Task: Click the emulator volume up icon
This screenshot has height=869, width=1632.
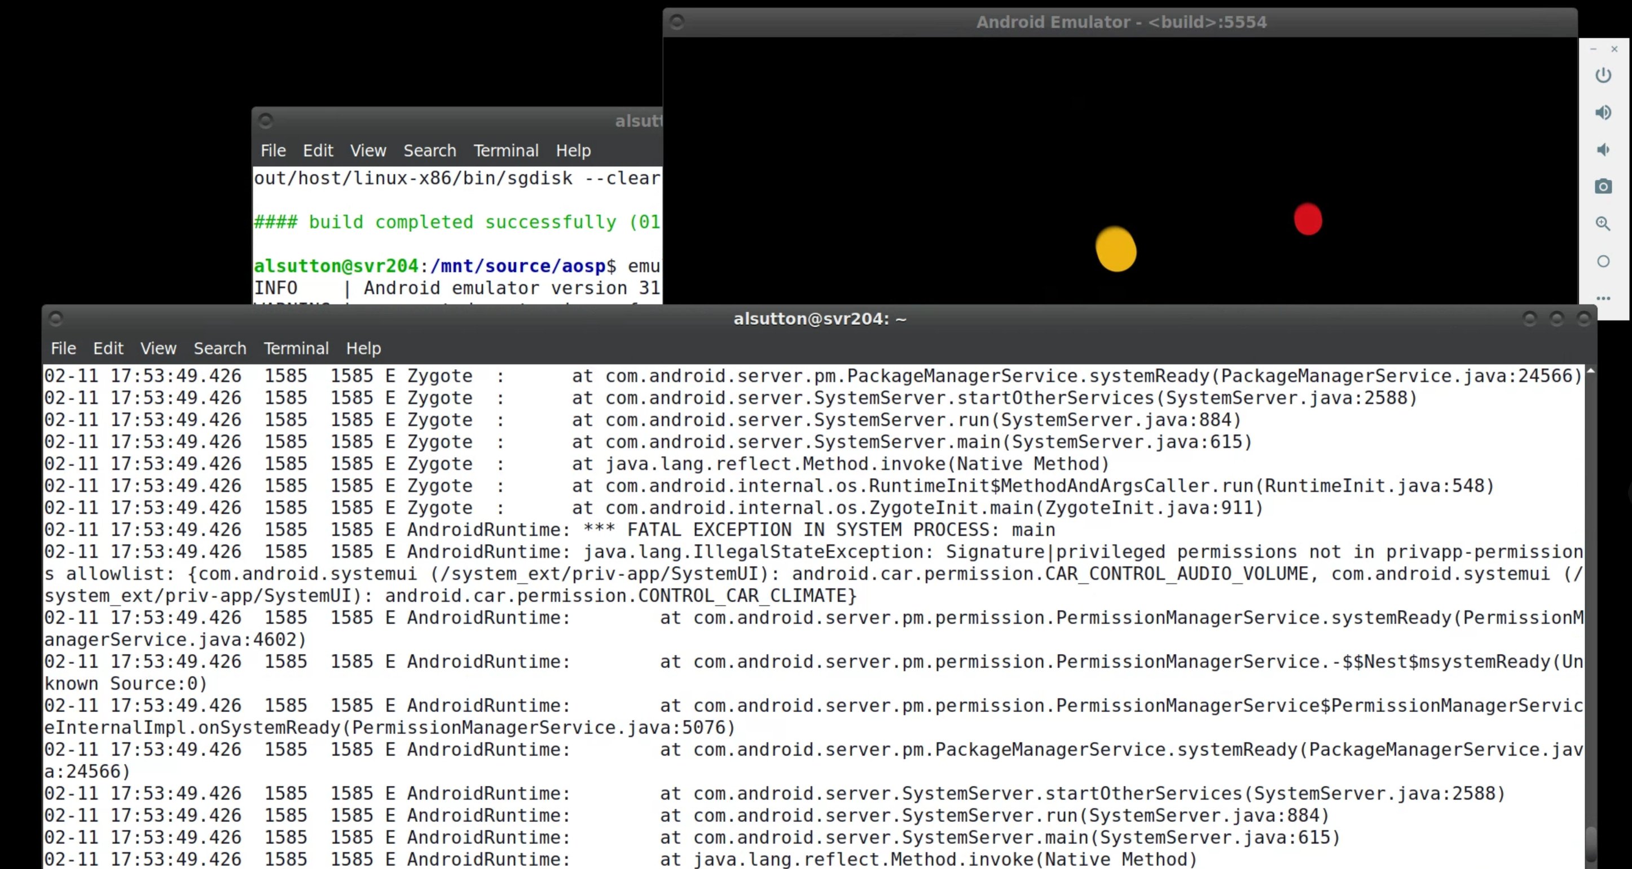Action: pyautogui.click(x=1603, y=113)
